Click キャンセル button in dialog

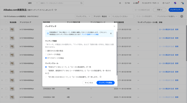89,83
